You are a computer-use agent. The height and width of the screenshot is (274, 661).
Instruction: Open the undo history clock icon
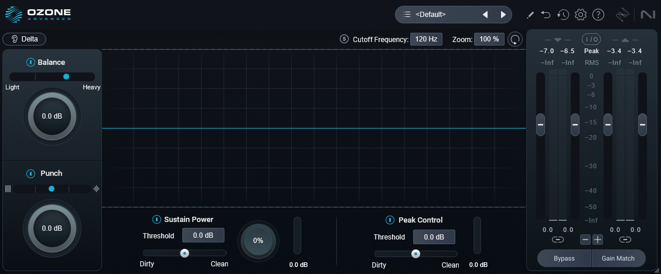[563, 15]
